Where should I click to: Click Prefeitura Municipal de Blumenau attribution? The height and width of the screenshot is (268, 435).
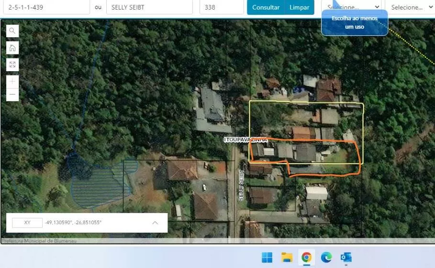(x=39, y=241)
